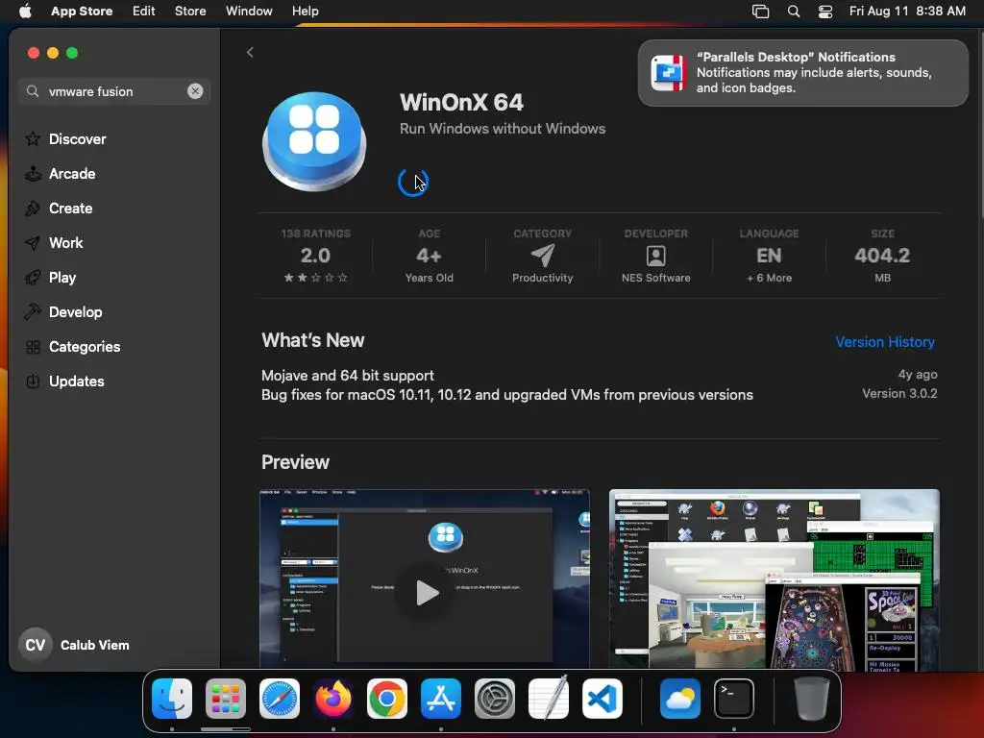Open Calub Viem account profile
The width and height of the screenshot is (984, 738).
pos(74,645)
